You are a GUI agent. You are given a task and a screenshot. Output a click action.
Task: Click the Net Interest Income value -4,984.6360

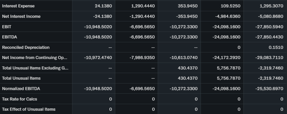point(227,16)
